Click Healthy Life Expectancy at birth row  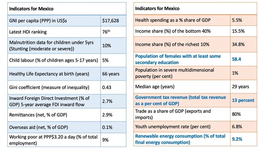(x=67, y=74)
